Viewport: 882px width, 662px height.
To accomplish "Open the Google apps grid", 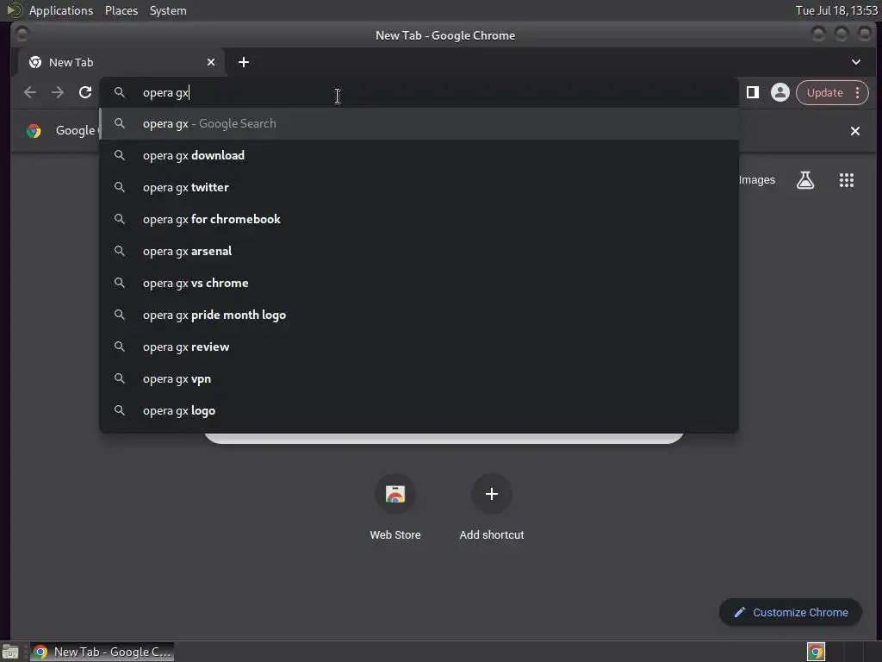I will coord(847,180).
